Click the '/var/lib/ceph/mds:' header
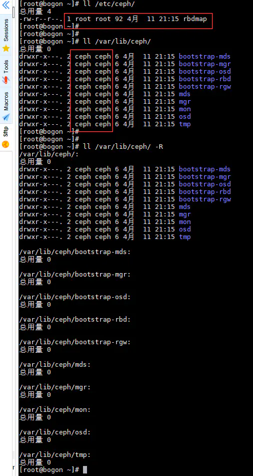Screen dimensions: 253x476 tap(55, 365)
